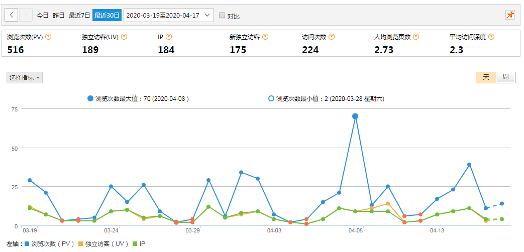Toggle 浏览次数（PV）series in chart legend

49,244
